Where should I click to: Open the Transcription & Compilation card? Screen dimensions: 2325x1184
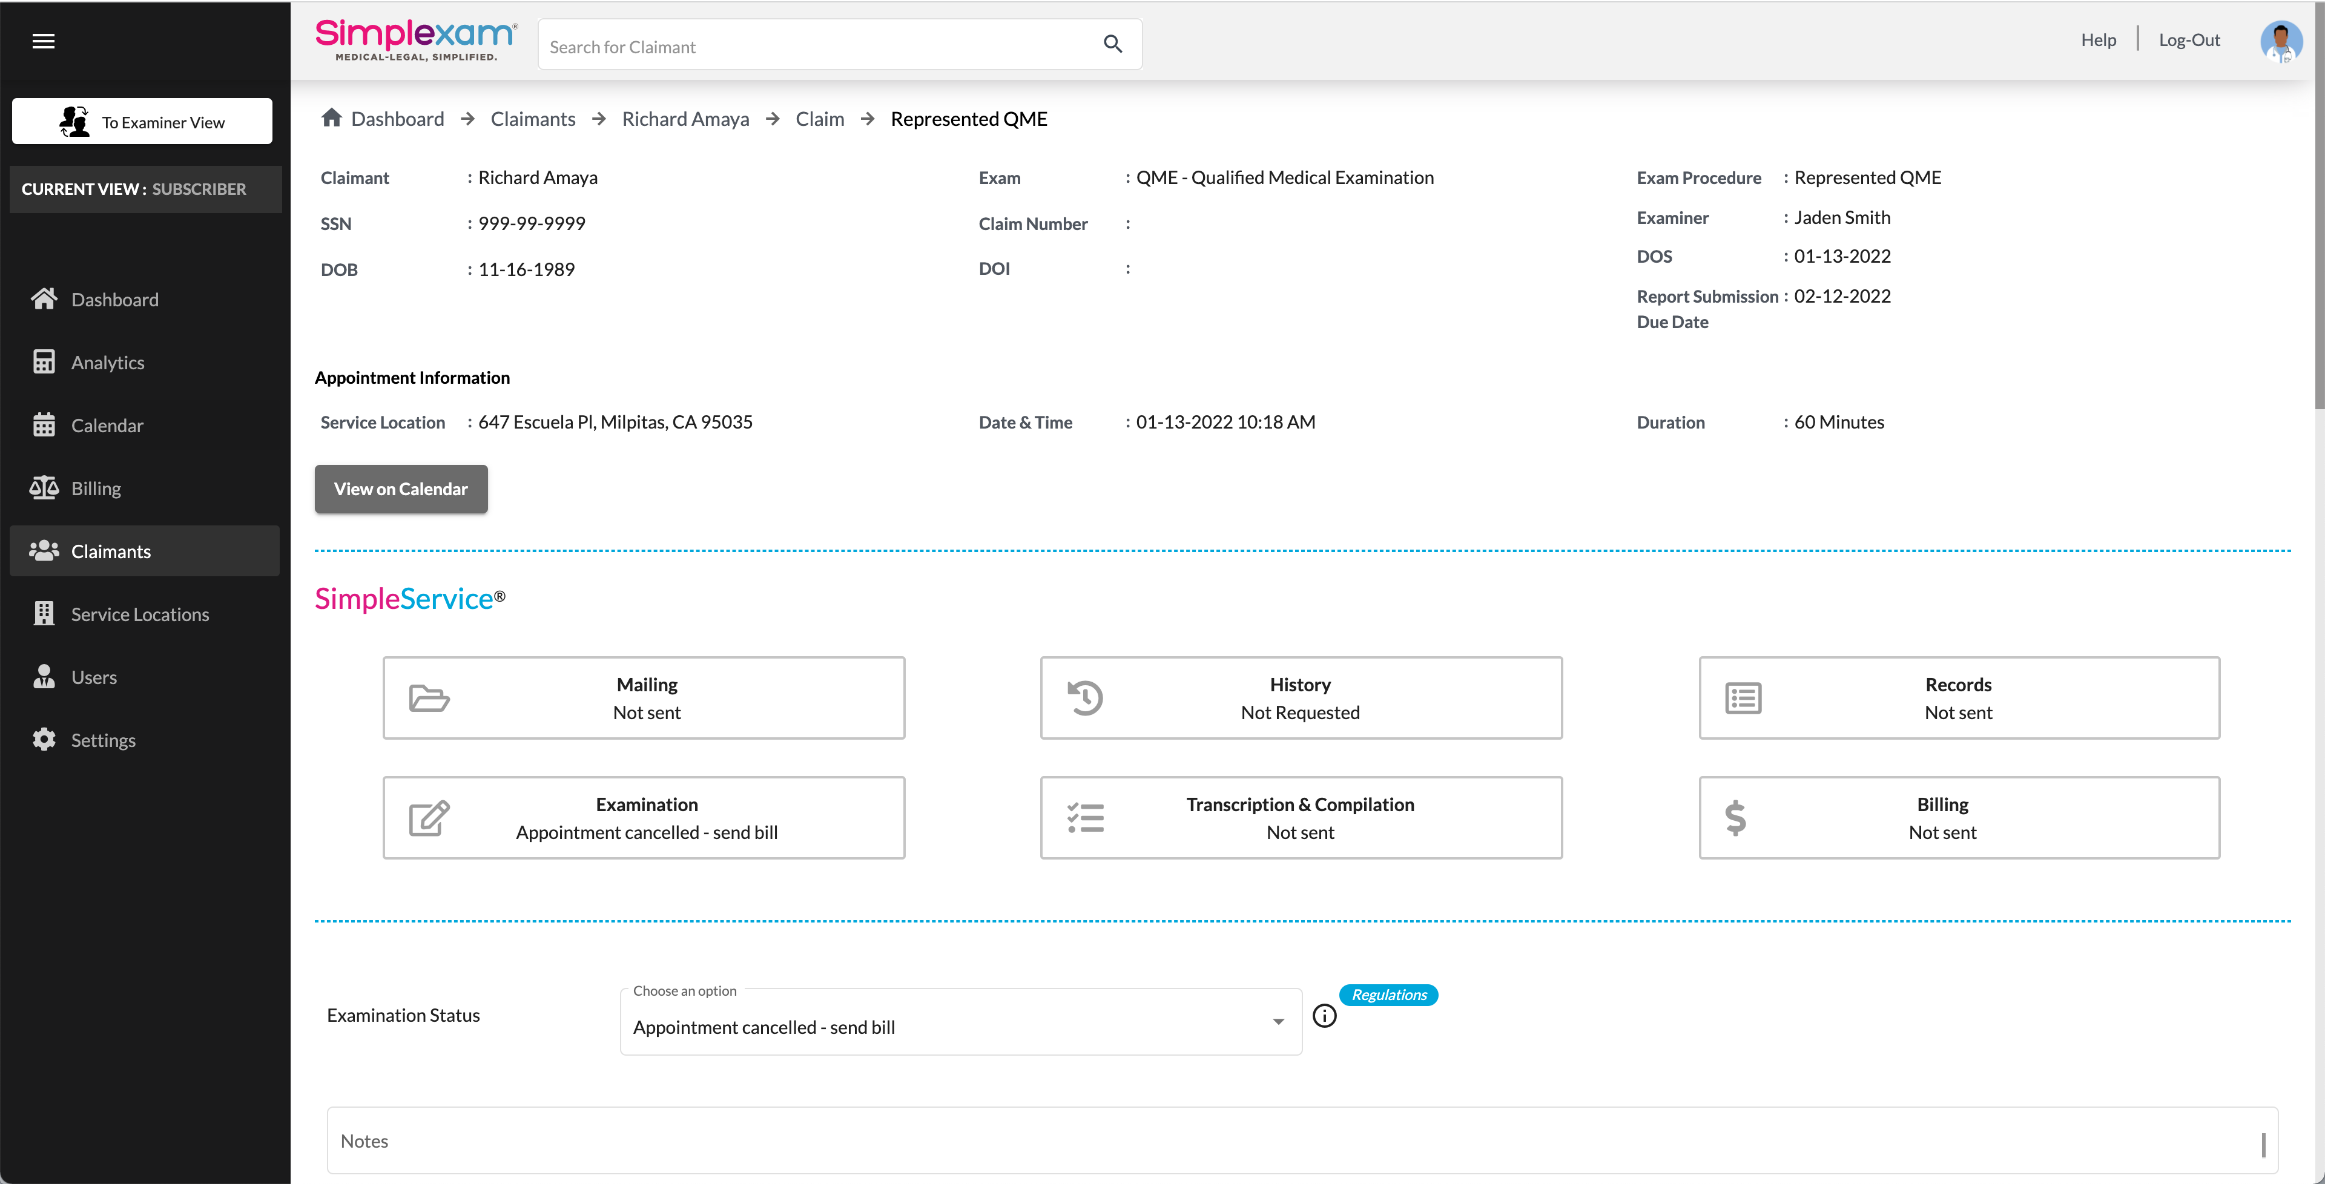point(1300,818)
